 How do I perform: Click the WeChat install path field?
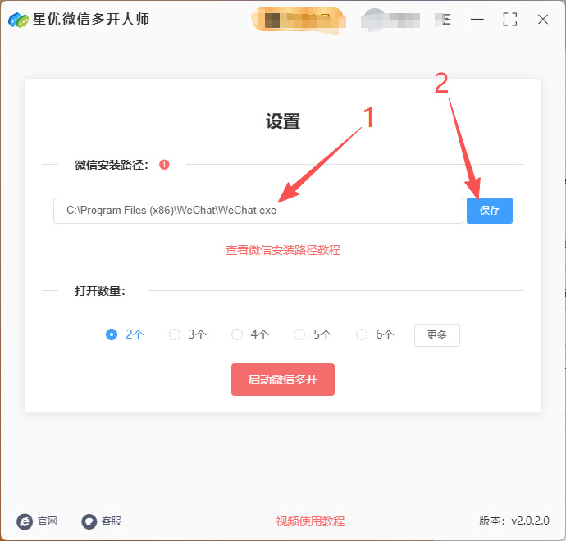point(258,211)
